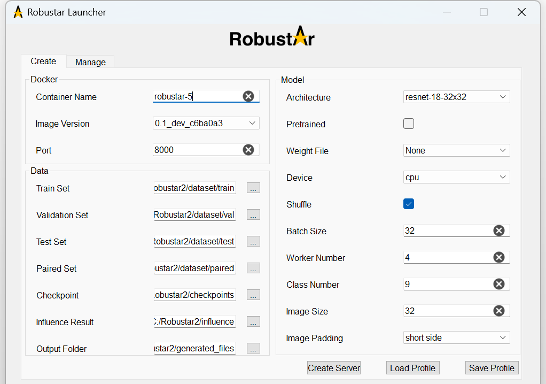The width and height of the screenshot is (546, 384).
Task: Select the Create tab
Action: click(x=43, y=62)
